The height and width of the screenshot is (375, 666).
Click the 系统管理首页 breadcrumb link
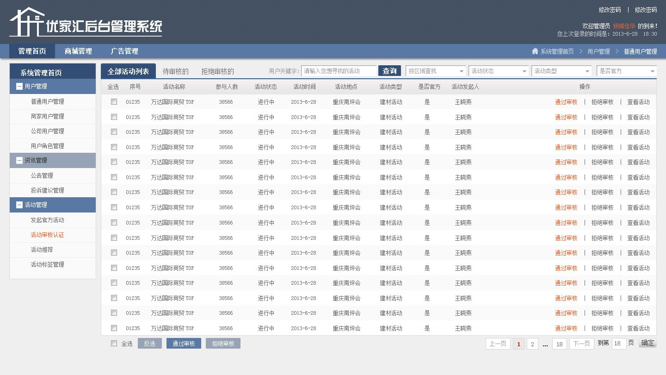[x=557, y=51]
